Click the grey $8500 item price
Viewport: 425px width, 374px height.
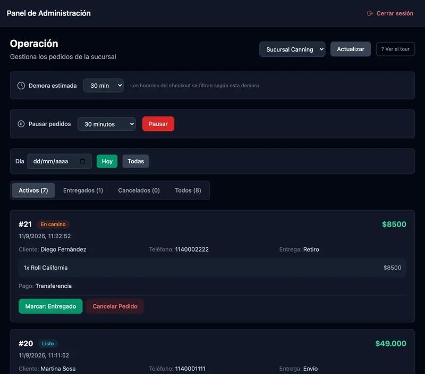point(392,268)
